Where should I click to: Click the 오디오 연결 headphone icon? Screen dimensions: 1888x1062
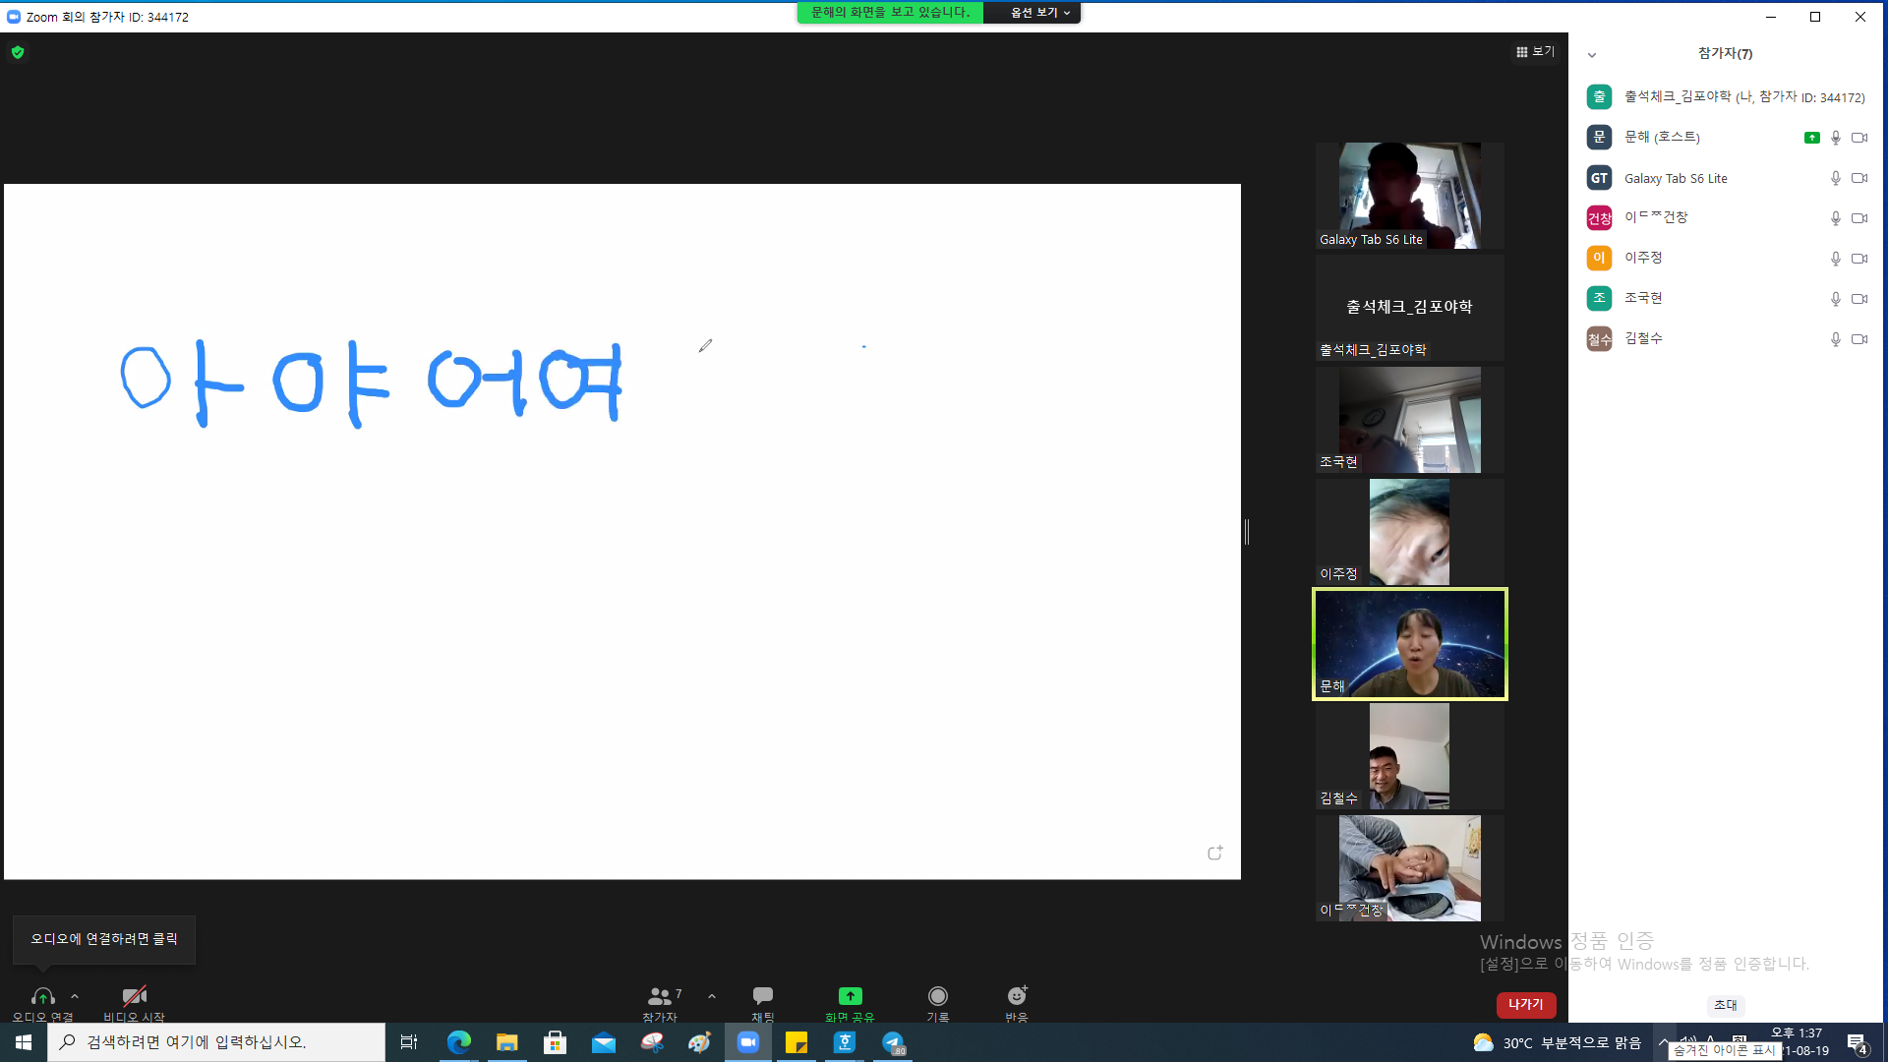click(42, 996)
